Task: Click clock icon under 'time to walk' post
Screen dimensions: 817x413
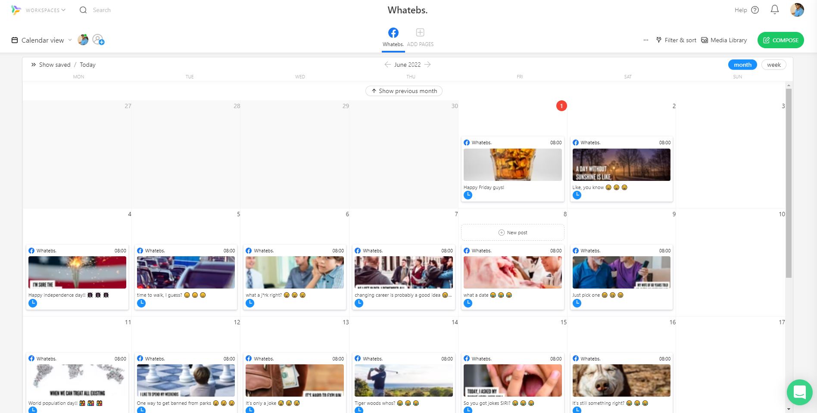Action: (141, 303)
